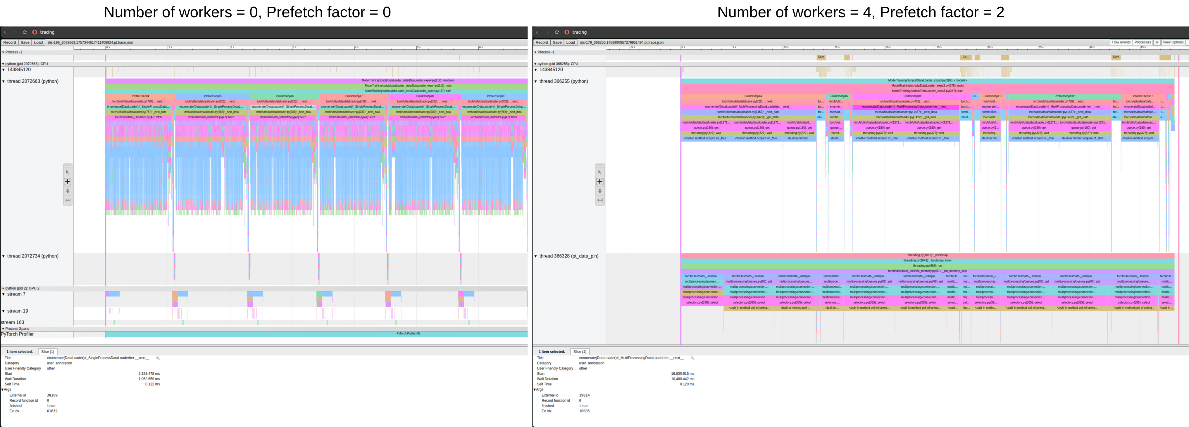1189x427 pixels.
Task: Click the Load button in left trace
Action: [x=38, y=42]
